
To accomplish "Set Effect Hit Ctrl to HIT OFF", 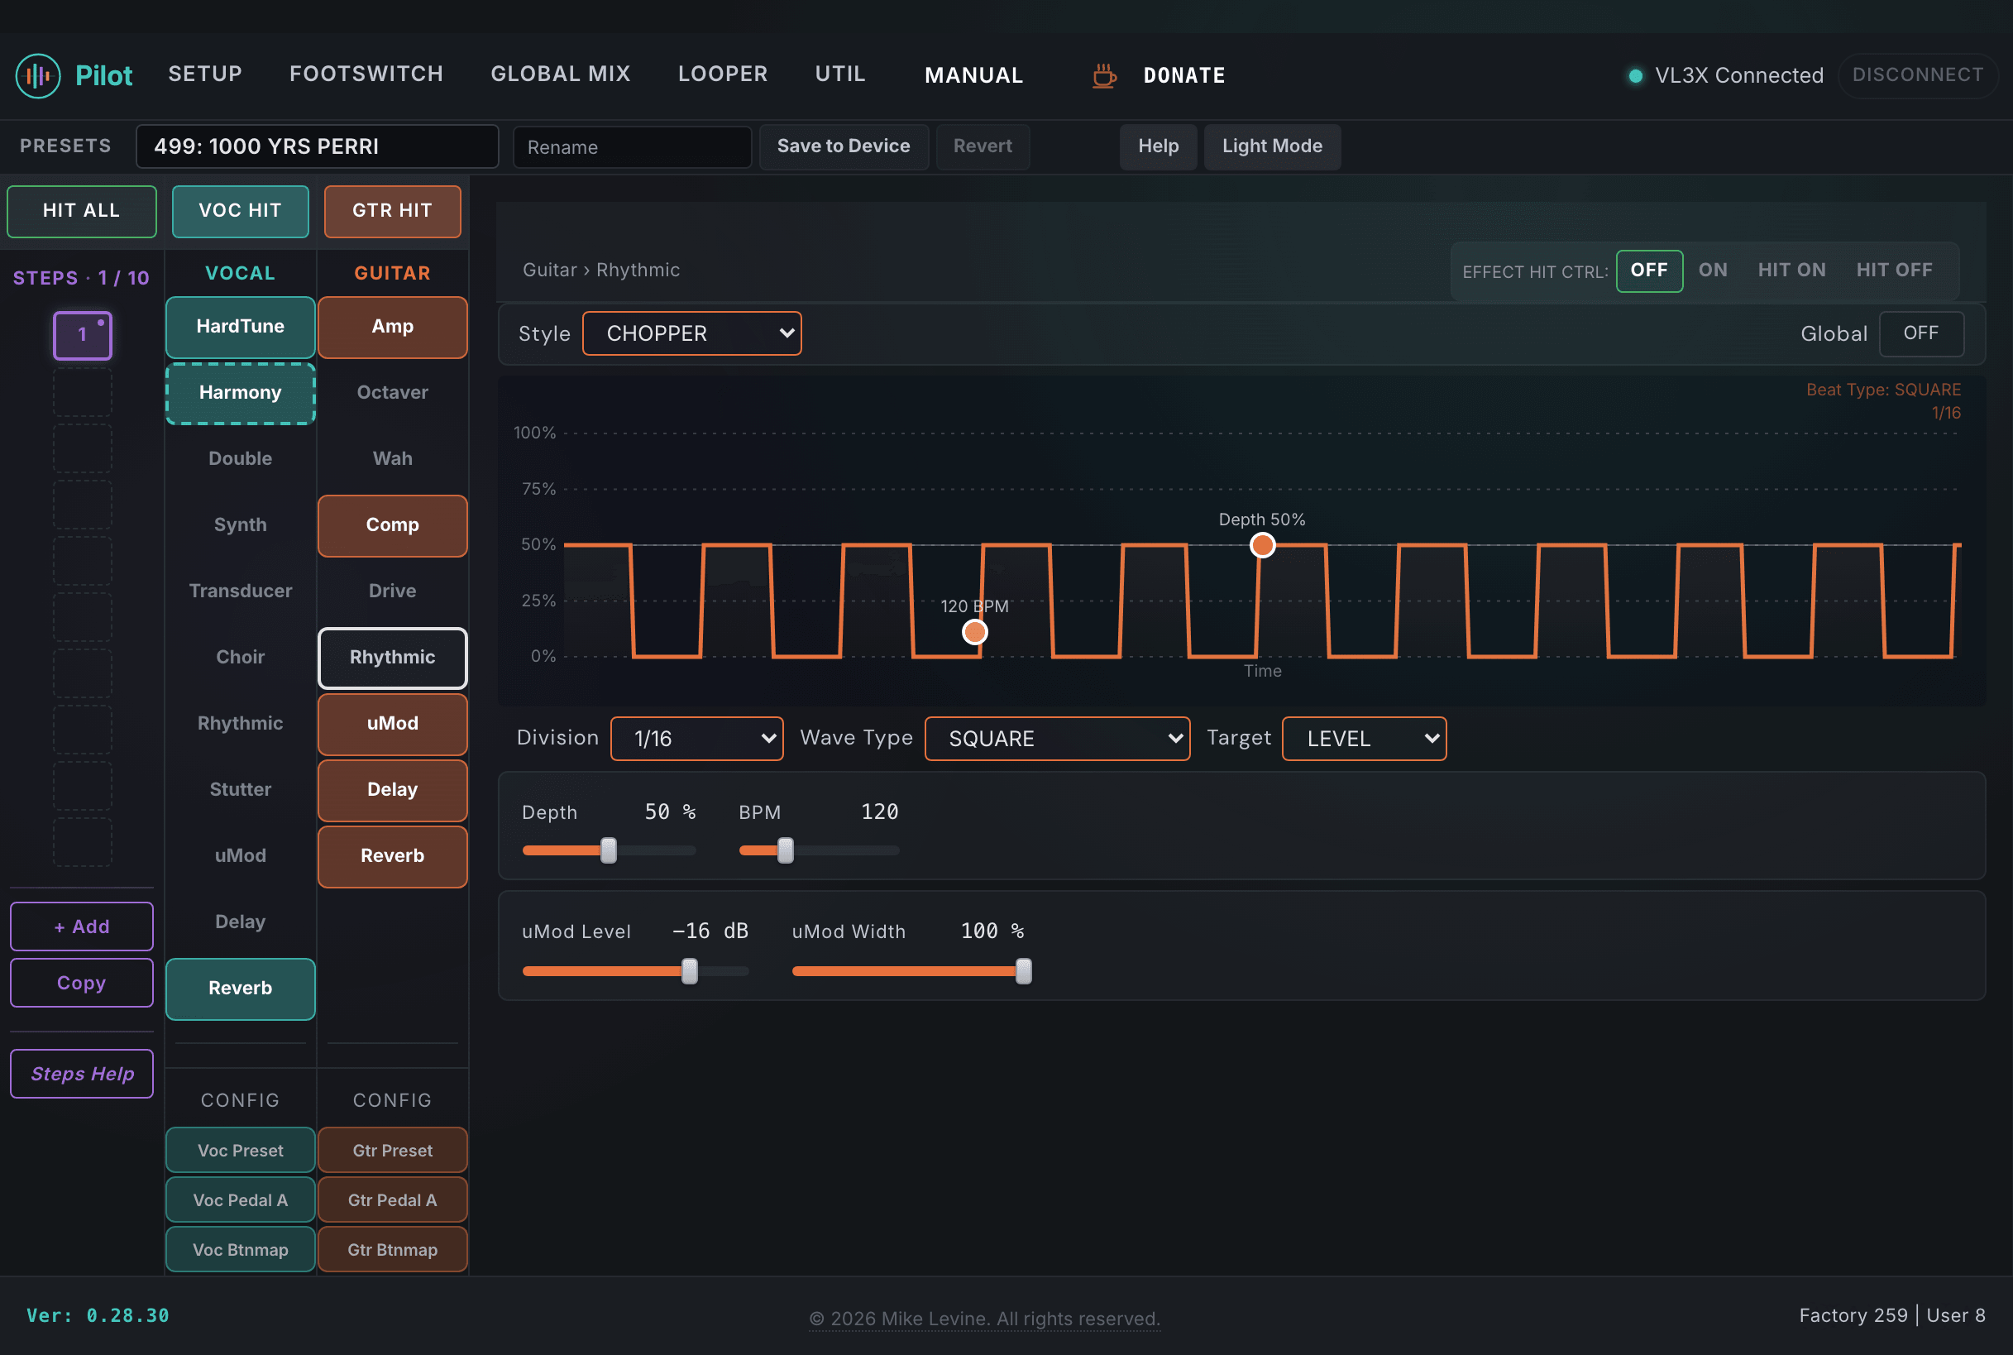I will click(1894, 271).
